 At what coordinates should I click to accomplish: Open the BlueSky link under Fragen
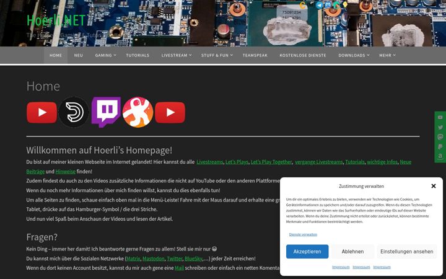pos(193,259)
